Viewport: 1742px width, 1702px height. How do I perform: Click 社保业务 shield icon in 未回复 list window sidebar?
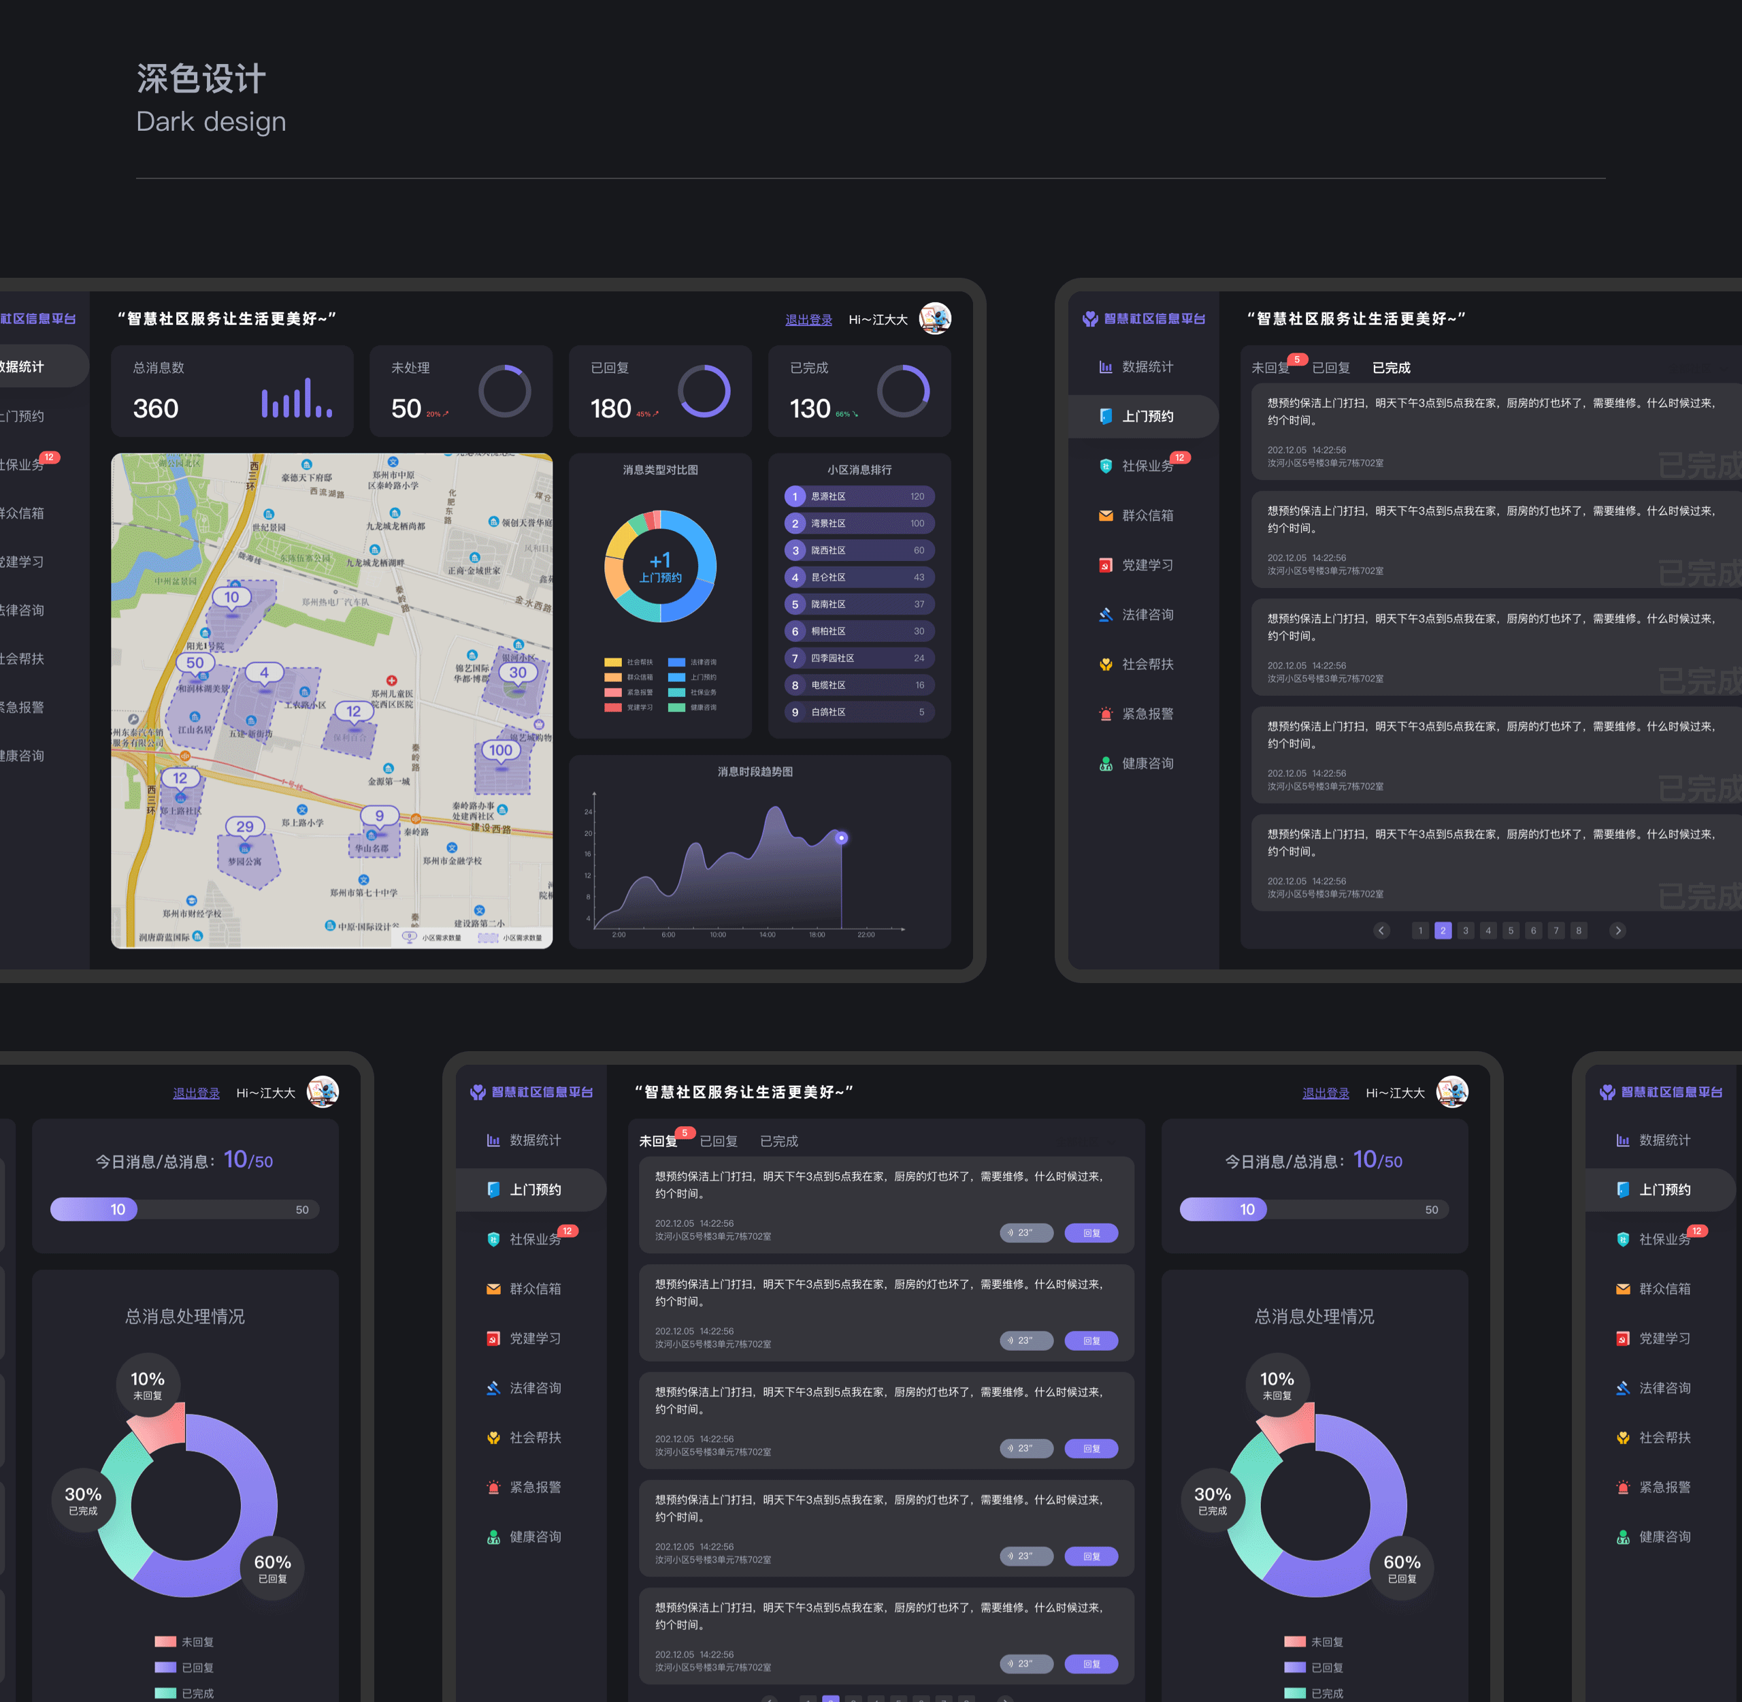pos(493,1239)
